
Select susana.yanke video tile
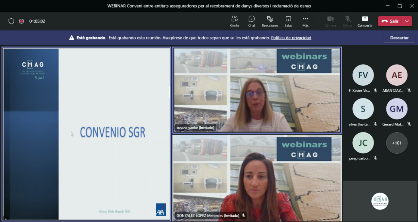pyautogui.click(x=257, y=90)
